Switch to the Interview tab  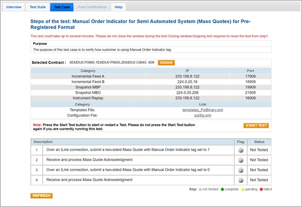[13, 7]
